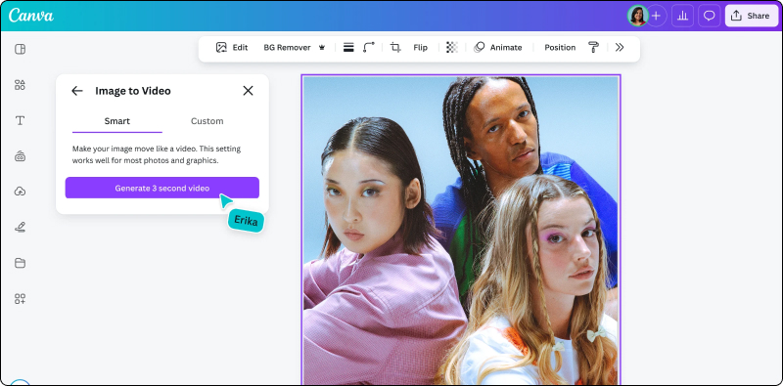Image resolution: width=783 pixels, height=386 pixels.
Task: Click the add collaborator plus button
Action: click(656, 16)
